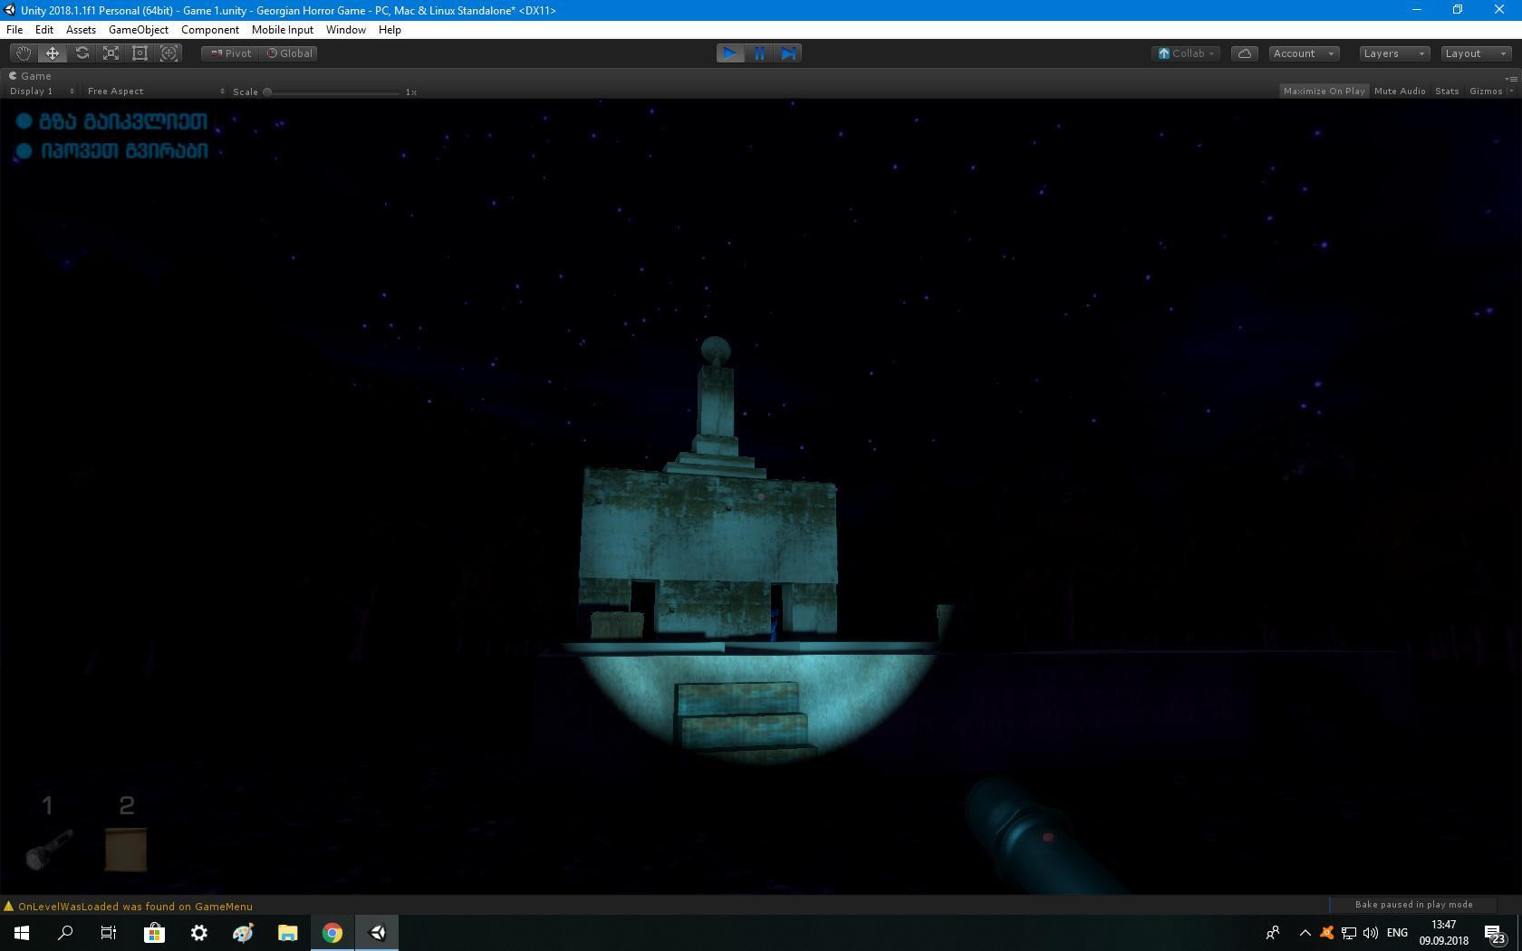The width and height of the screenshot is (1522, 951).
Task: Open the GameObject menu
Action: [139, 30]
